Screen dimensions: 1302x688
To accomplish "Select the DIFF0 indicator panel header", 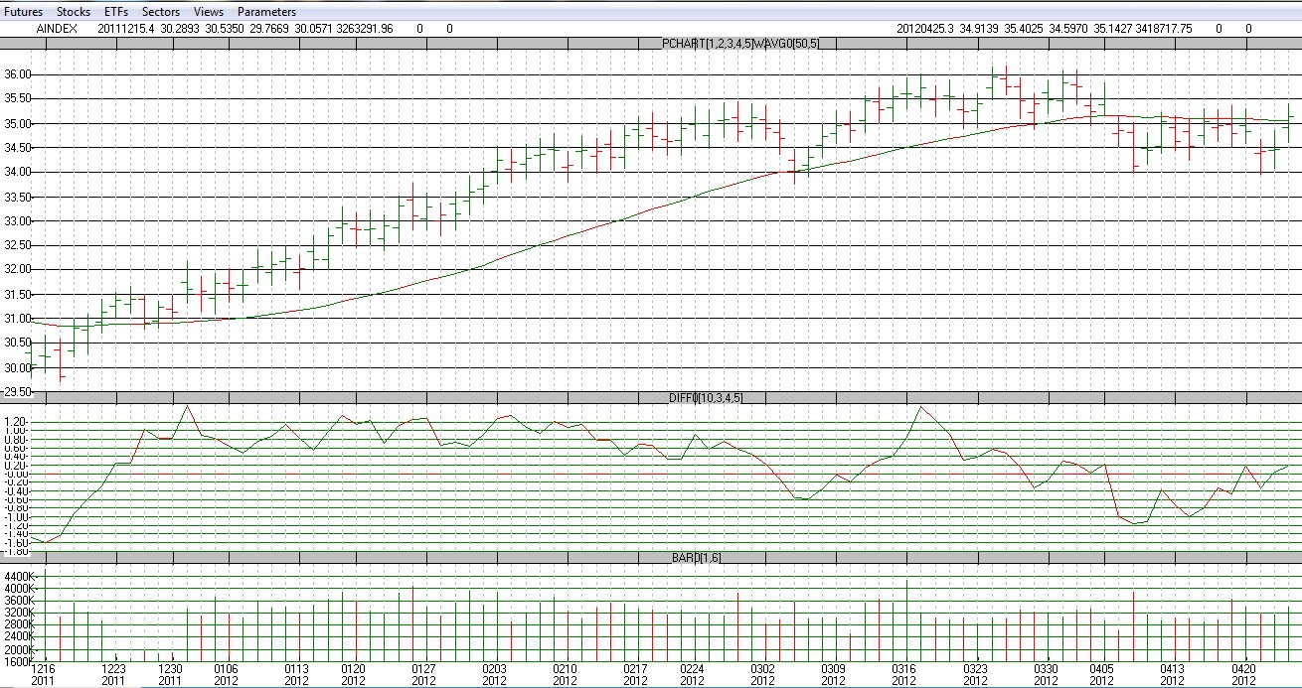I will coord(705,398).
